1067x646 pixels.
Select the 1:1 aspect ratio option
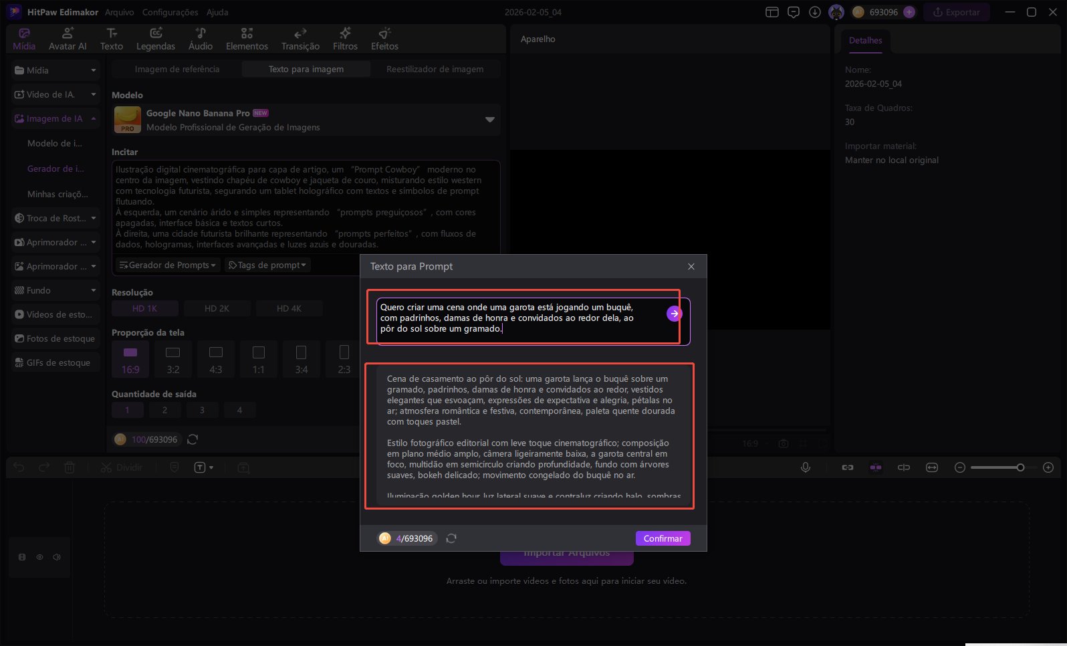259,359
